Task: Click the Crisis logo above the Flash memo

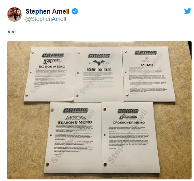Action: (146, 53)
